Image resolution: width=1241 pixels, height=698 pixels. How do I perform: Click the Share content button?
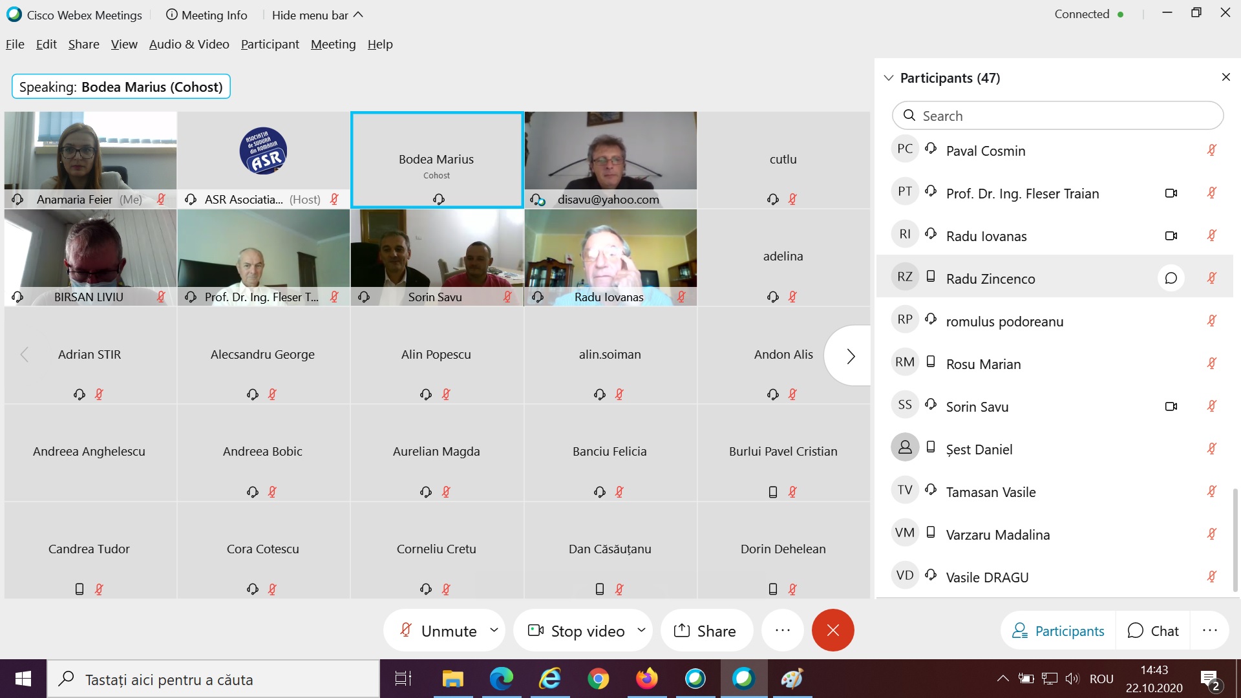point(705,631)
